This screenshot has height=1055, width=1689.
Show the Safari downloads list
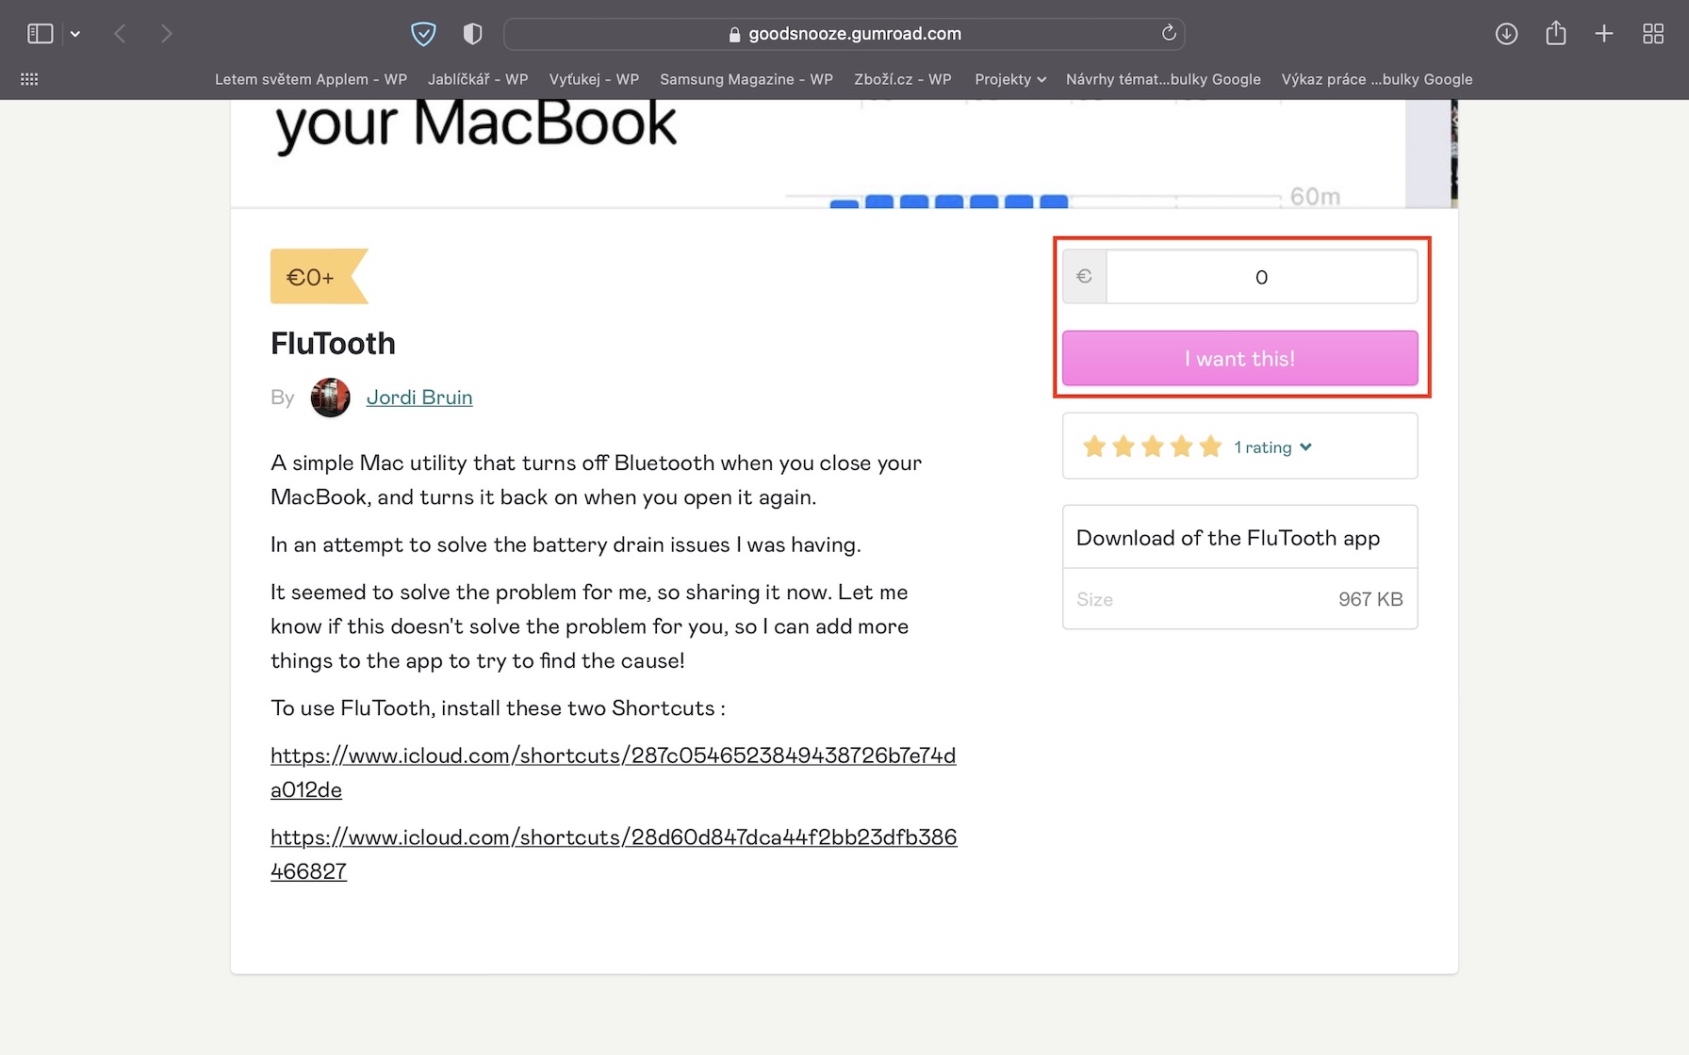pos(1506,34)
